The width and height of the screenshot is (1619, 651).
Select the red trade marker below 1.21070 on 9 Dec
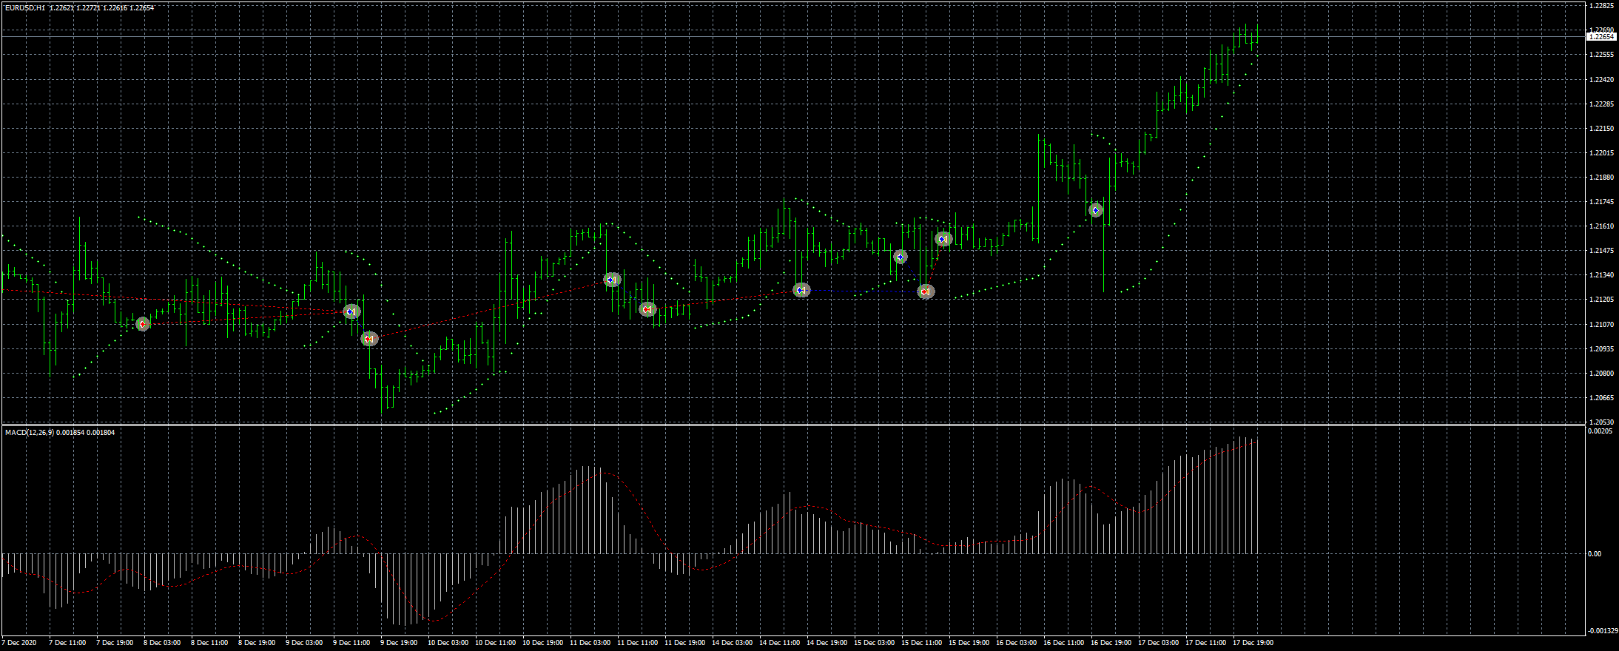point(369,339)
